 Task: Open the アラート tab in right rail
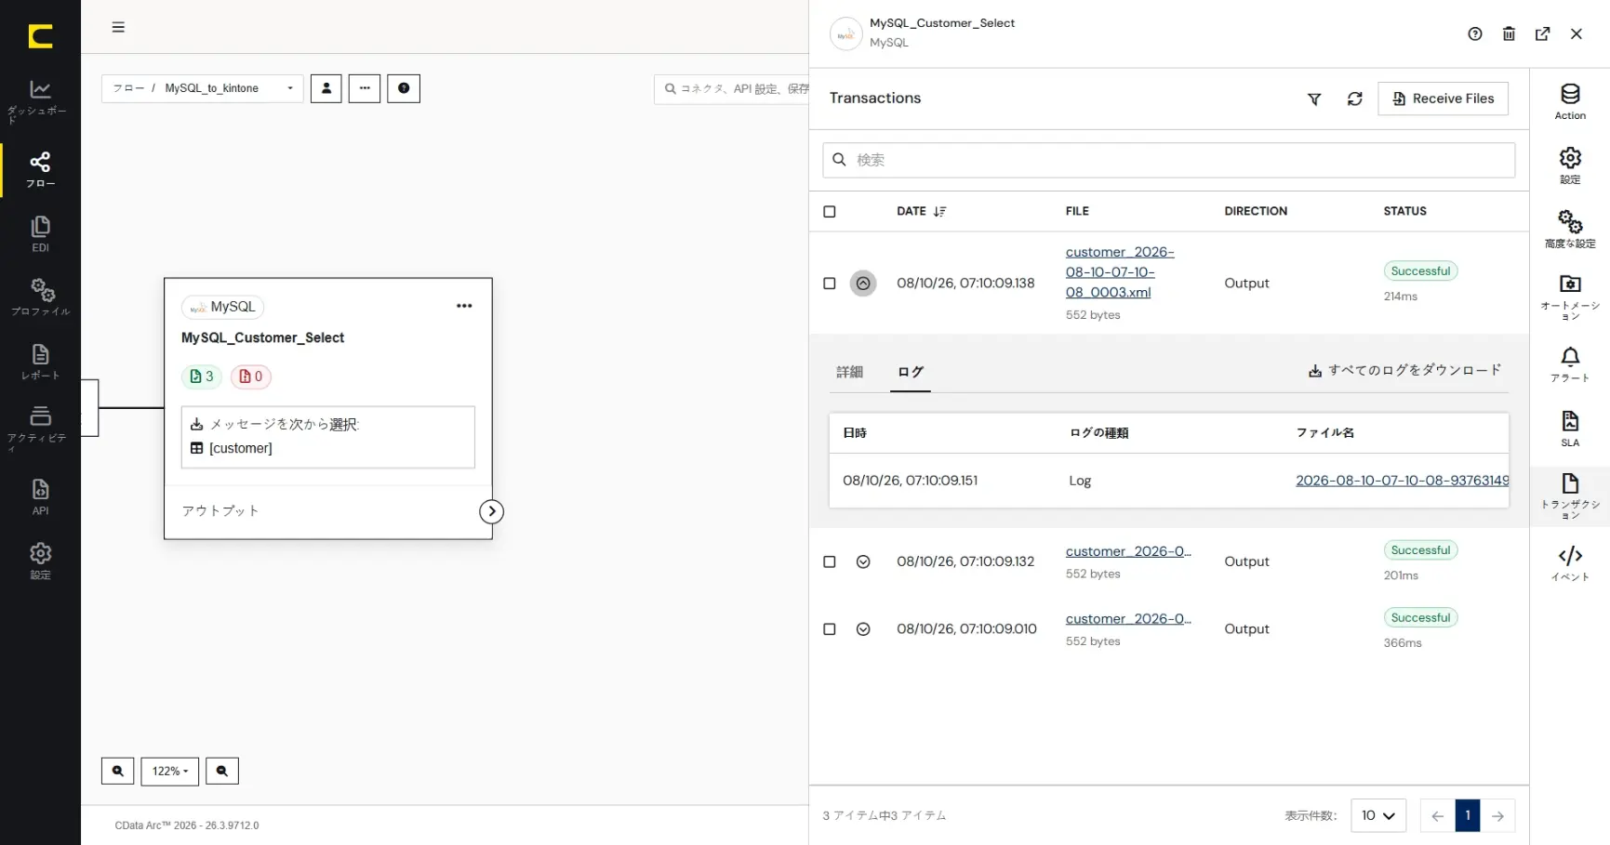point(1570,364)
